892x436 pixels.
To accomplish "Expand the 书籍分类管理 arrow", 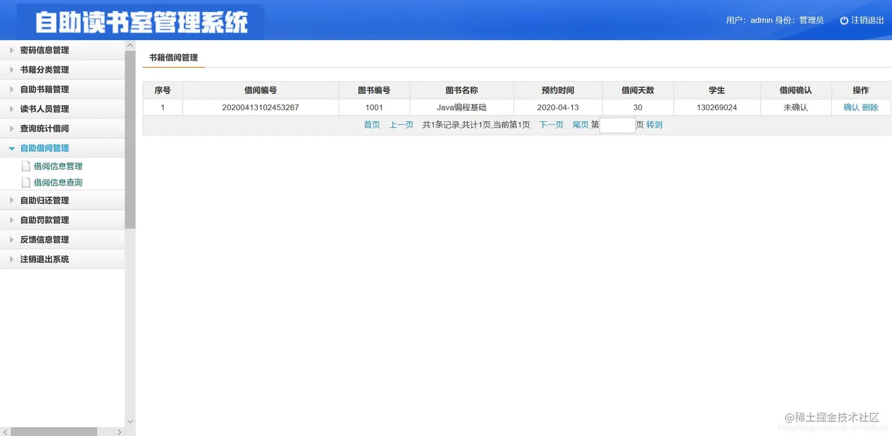I will point(11,70).
